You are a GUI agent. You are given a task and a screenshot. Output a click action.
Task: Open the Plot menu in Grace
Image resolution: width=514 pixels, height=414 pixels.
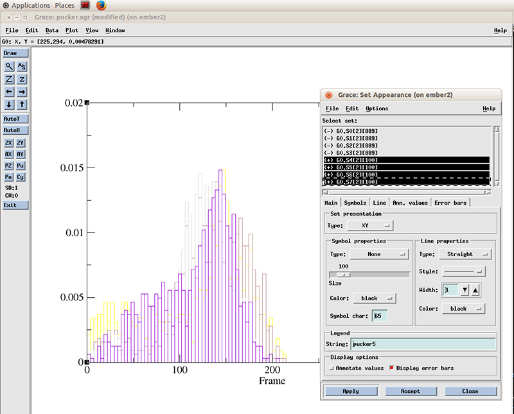tap(71, 30)
